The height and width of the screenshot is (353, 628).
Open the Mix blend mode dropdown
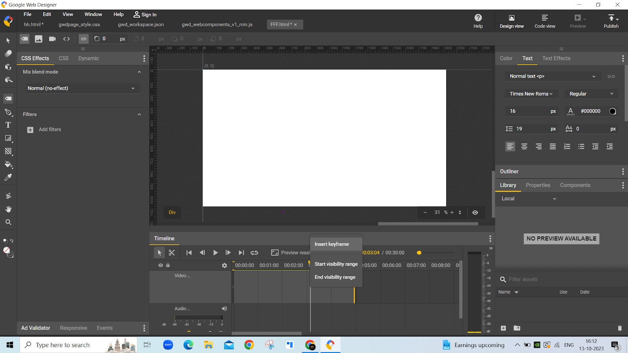(x=81, y=88)
